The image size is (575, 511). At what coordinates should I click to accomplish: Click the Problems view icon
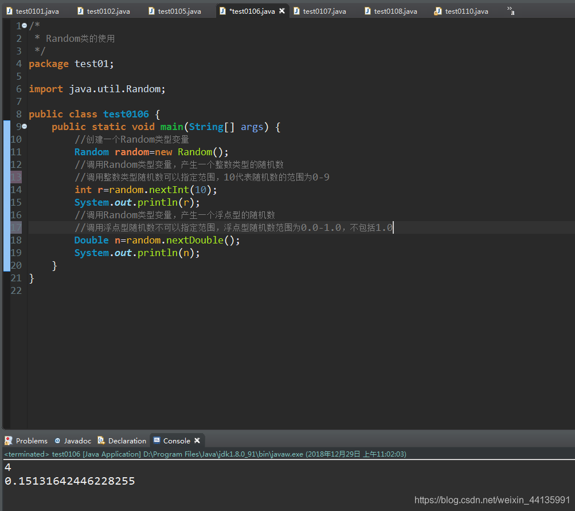[9, 441]
